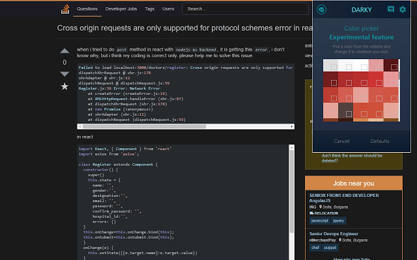Pick the dark maroon swatch in top row
417x260 pixels.
coord(391,65)
